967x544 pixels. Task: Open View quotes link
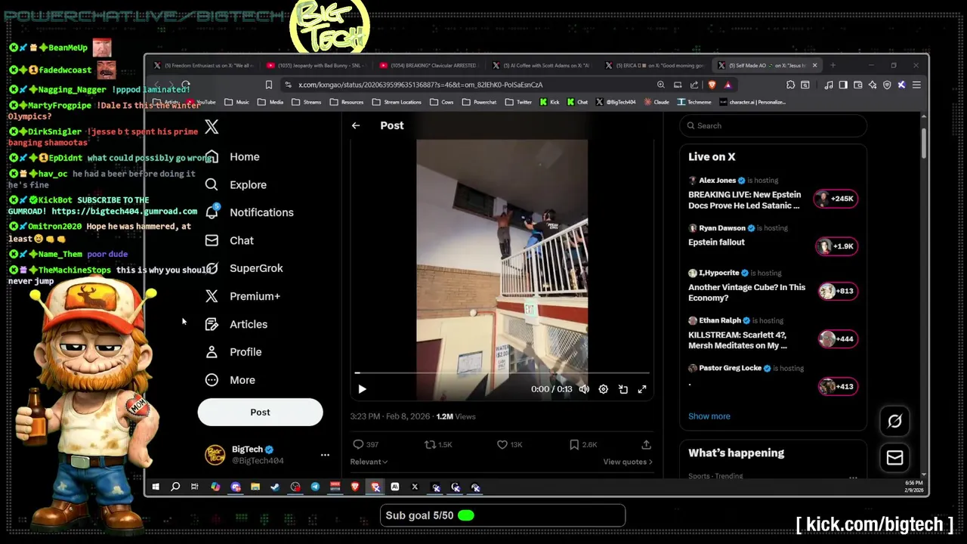[x=628, y=462]
